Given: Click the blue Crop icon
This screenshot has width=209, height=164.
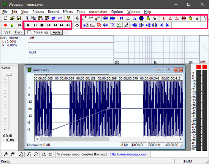Looking at the screenshot, I should click(53, 18).
